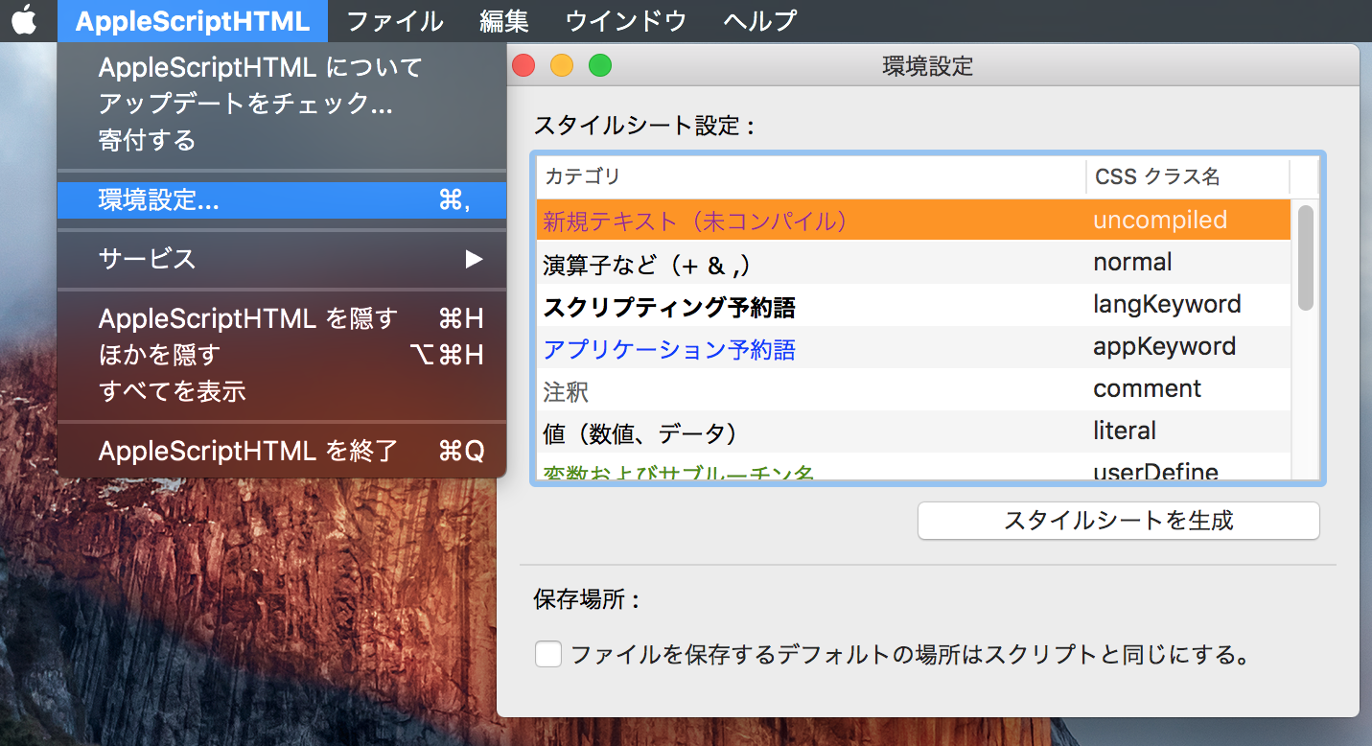Select the 演算子など（+ & ,） row
The width and height of the screenshot is (1372, 746).
[x=914, y=263]
